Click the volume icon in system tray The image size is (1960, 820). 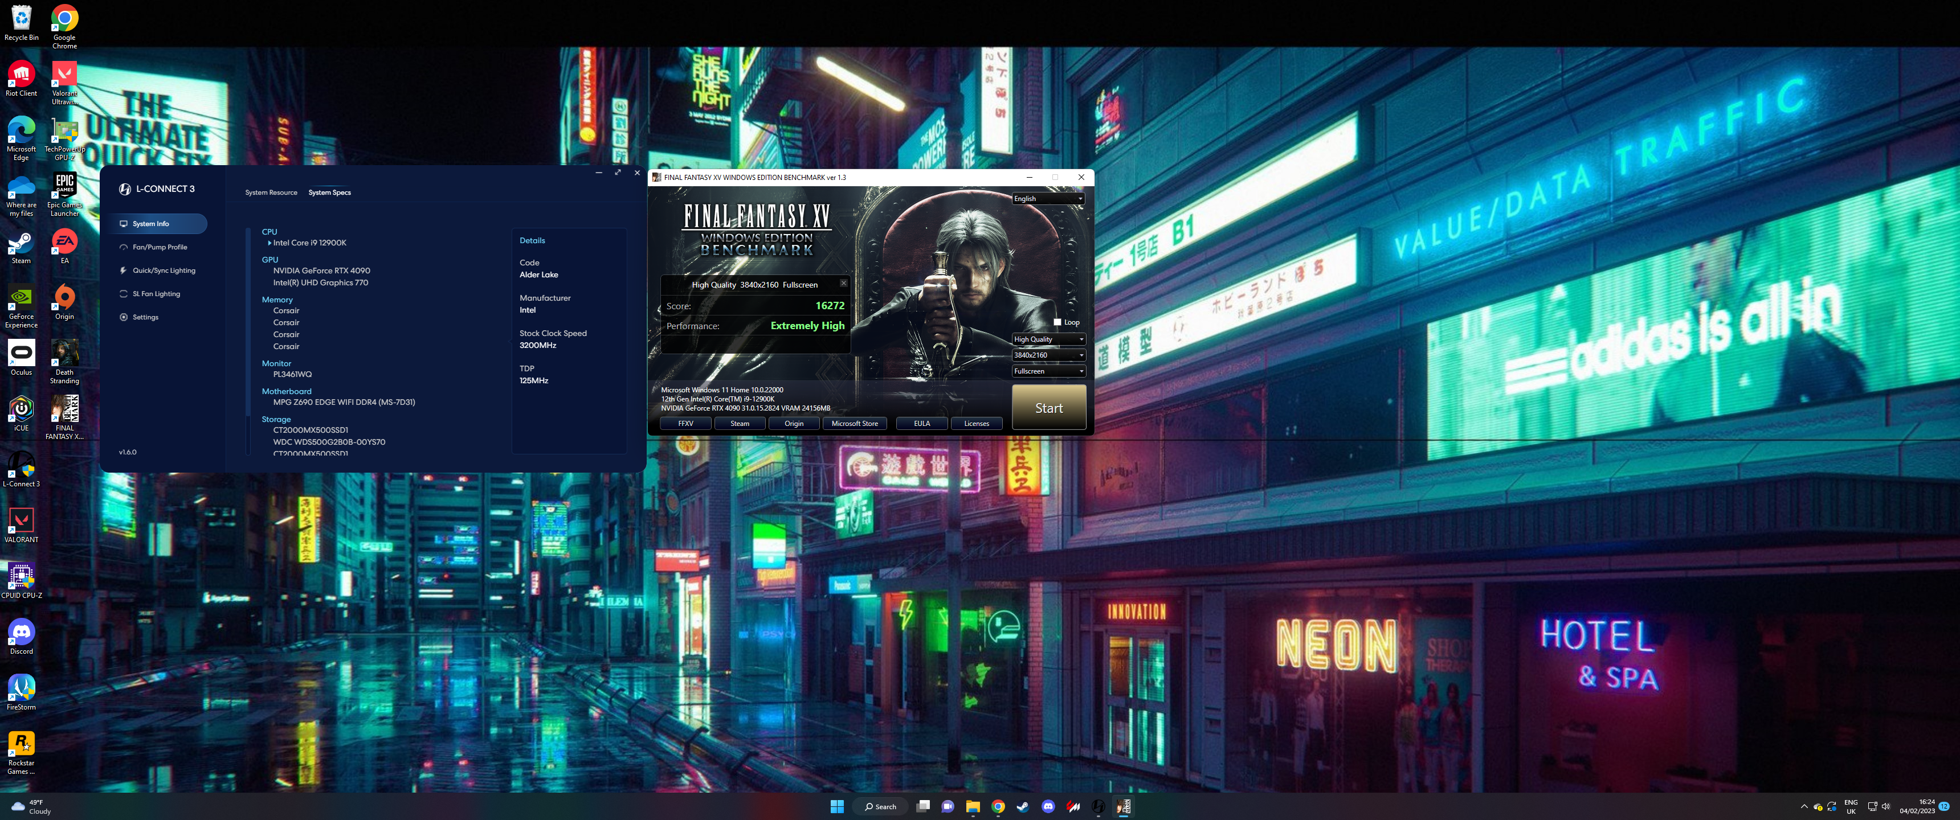(1885, 806)
